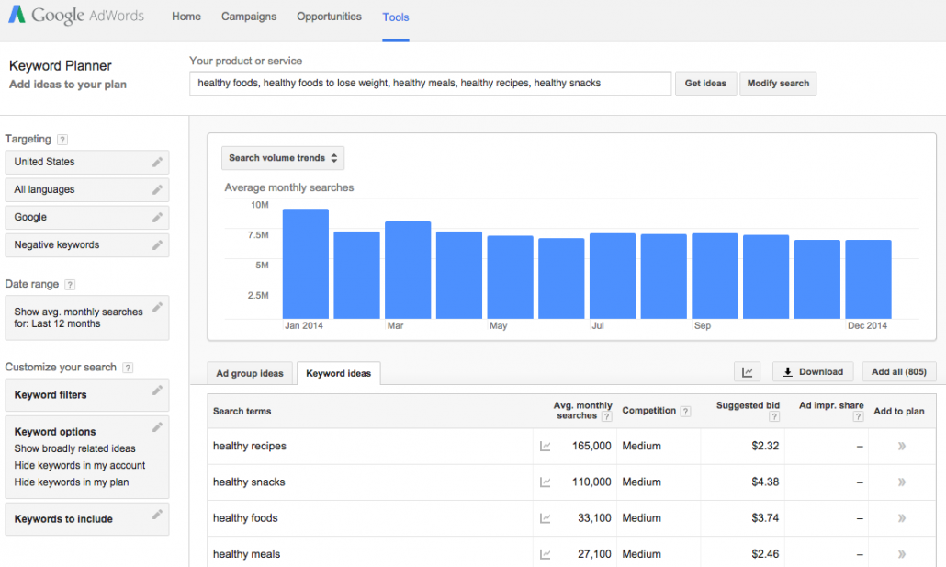Open Suggested bid help icon
The width and height of the screenshot is (946, 567).
[774, 416]
